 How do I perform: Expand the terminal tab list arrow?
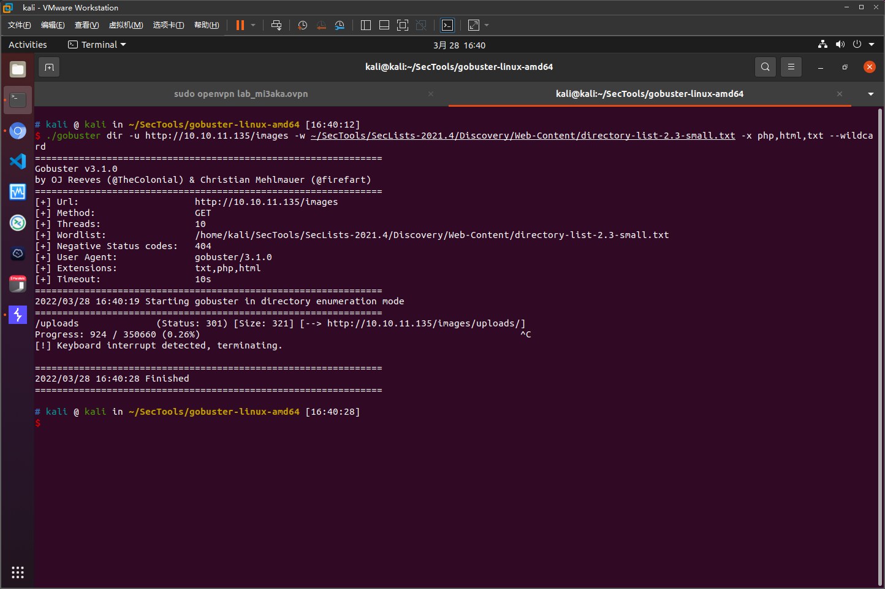coord(870,94)
